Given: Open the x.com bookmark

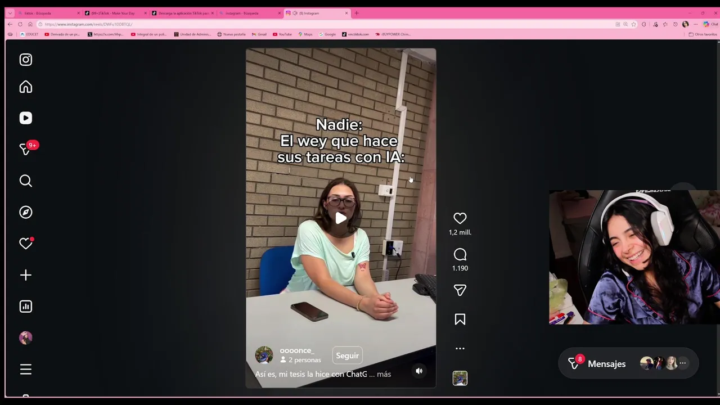Looking at the screenshot, I should click(x=105, y=34).
